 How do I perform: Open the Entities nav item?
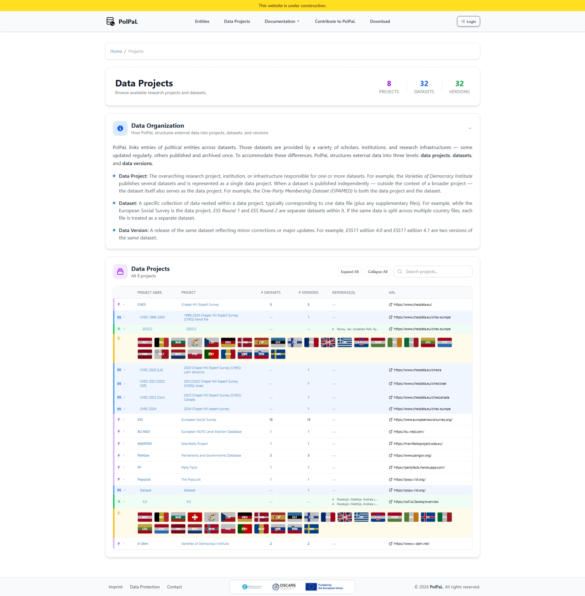(x=202, y=22)
